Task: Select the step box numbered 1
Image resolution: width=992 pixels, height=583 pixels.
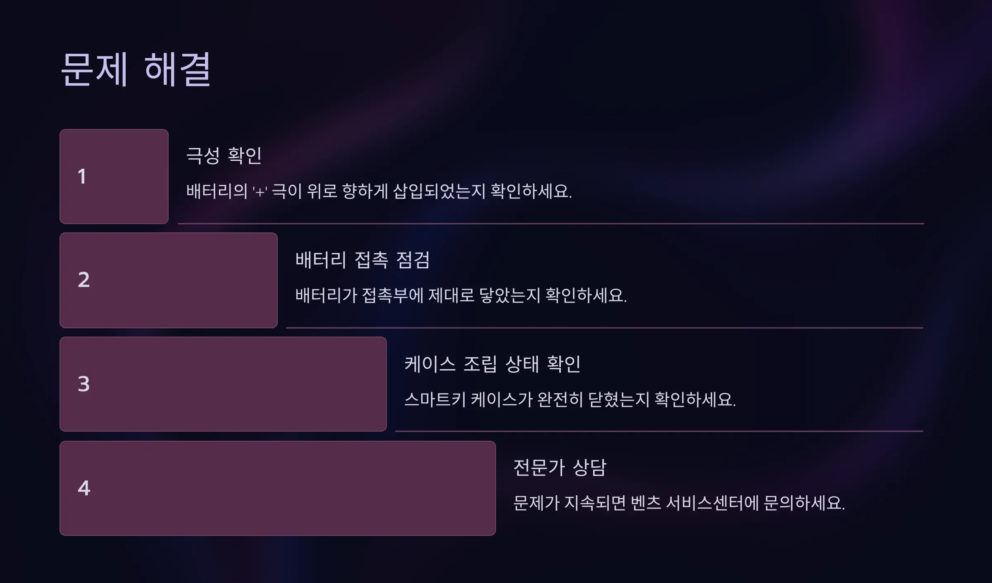Action: pyautogui.click(x=114, y=177)
